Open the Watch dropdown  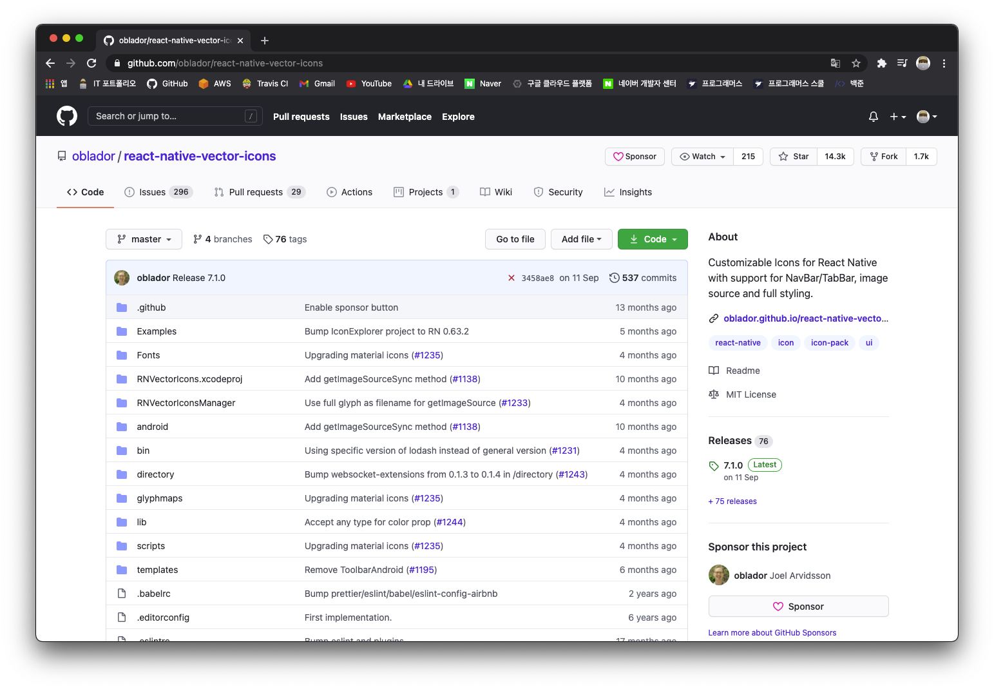click(x=703, y=157)
